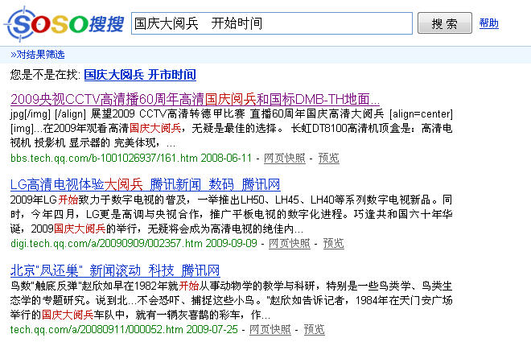Viewport: 531px width, 342px height.
Task: Open result LG高清电视体验大阅兵 腾讯新闻
Action: 146,184
